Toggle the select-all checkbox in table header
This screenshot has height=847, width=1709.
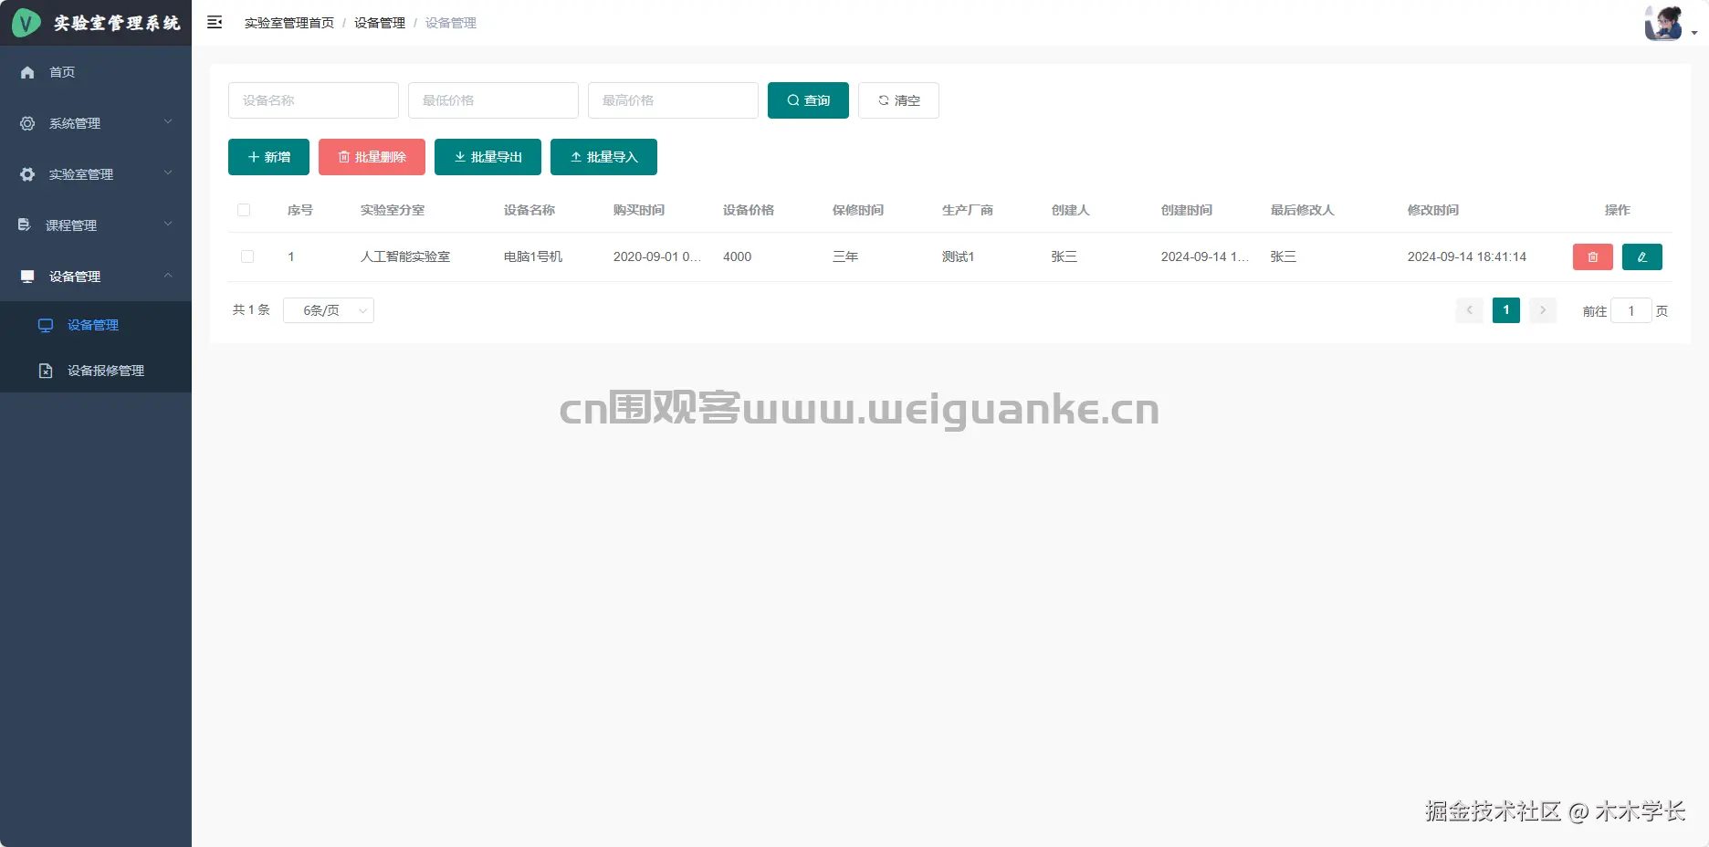pos(244,210)
